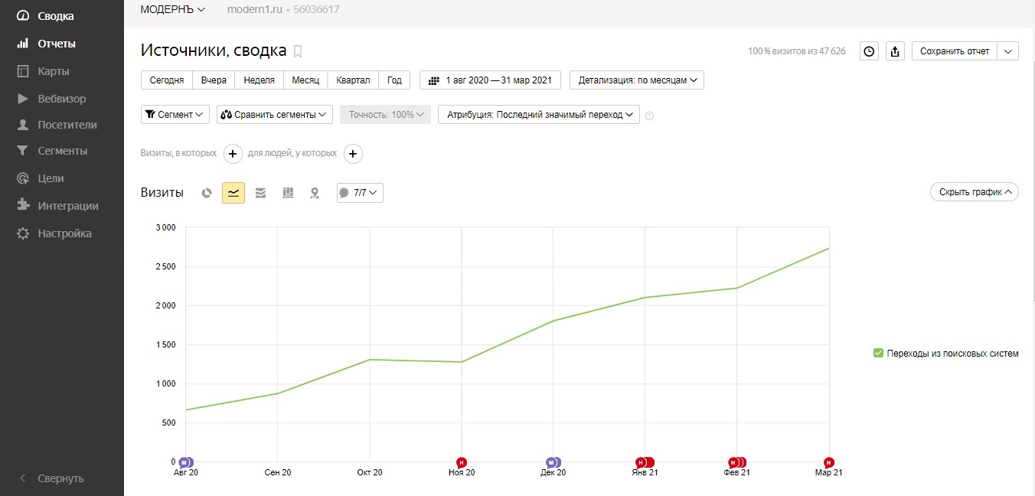Open Интеграции puzzle icon

[23, 206]
